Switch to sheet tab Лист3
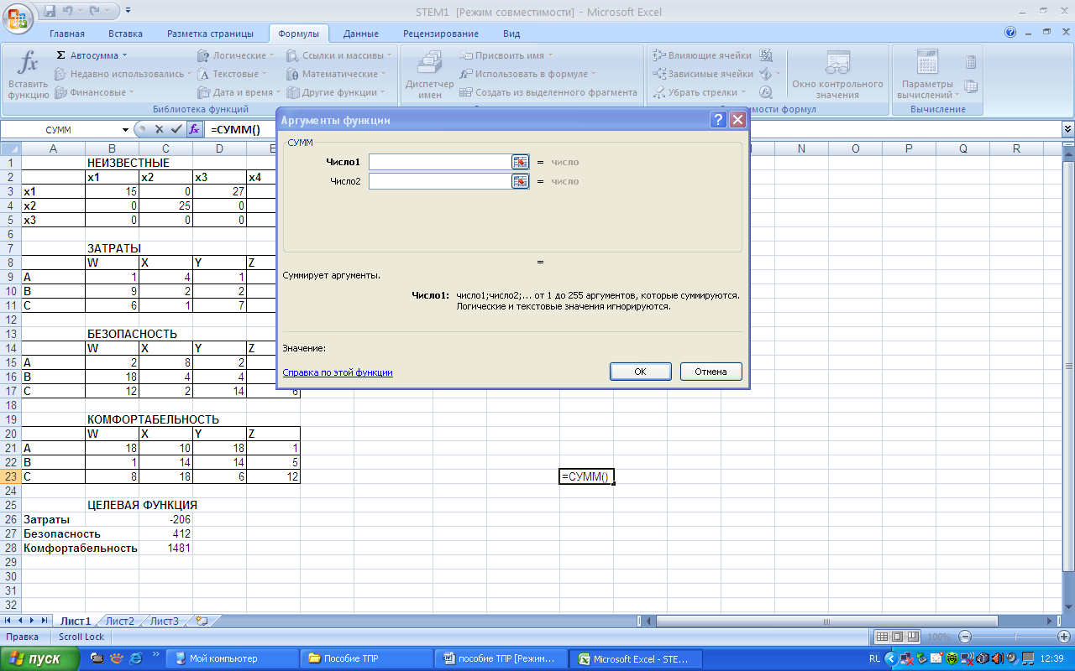Image resolution: width=1075 pixels, height=671 pixels. (x=164, y=621)
